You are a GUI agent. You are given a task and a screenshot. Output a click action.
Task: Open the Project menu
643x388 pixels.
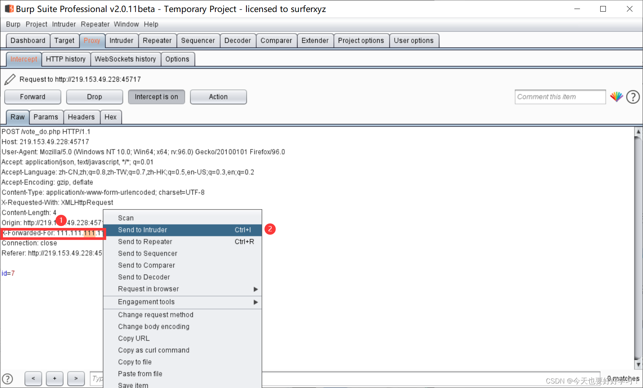tap(36, 24)
